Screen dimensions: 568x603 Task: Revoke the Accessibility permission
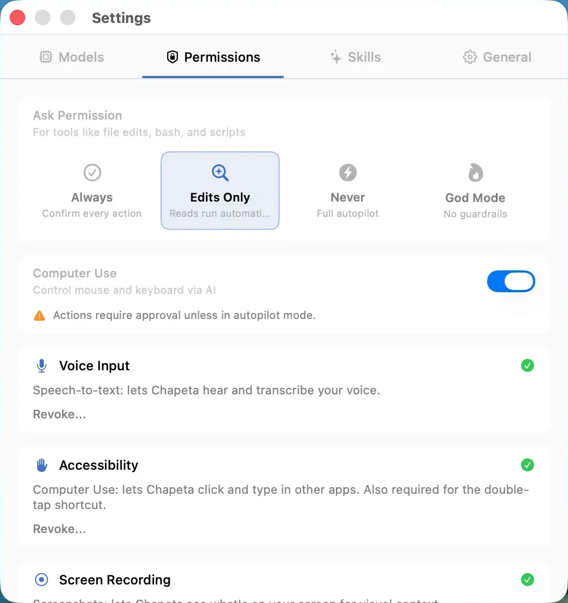60,529
